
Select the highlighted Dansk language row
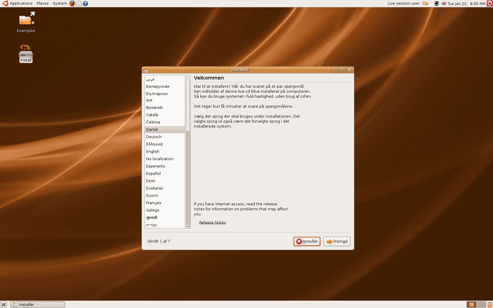click(165, 130)
